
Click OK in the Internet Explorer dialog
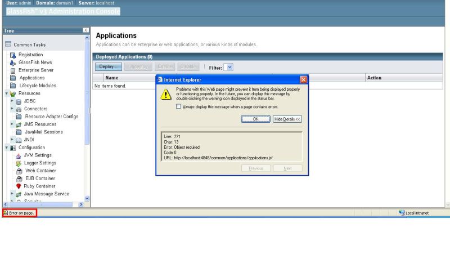[256, 119]
